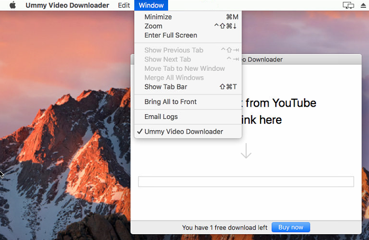Close the open Window menu in the menu bar

pos(151,5)
